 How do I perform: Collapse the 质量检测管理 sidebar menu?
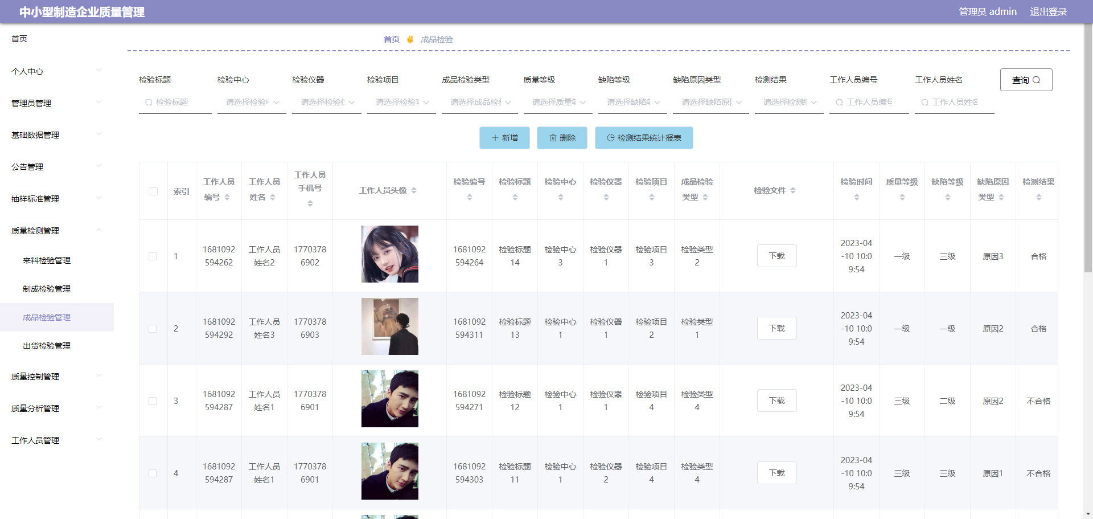point(57,231)
